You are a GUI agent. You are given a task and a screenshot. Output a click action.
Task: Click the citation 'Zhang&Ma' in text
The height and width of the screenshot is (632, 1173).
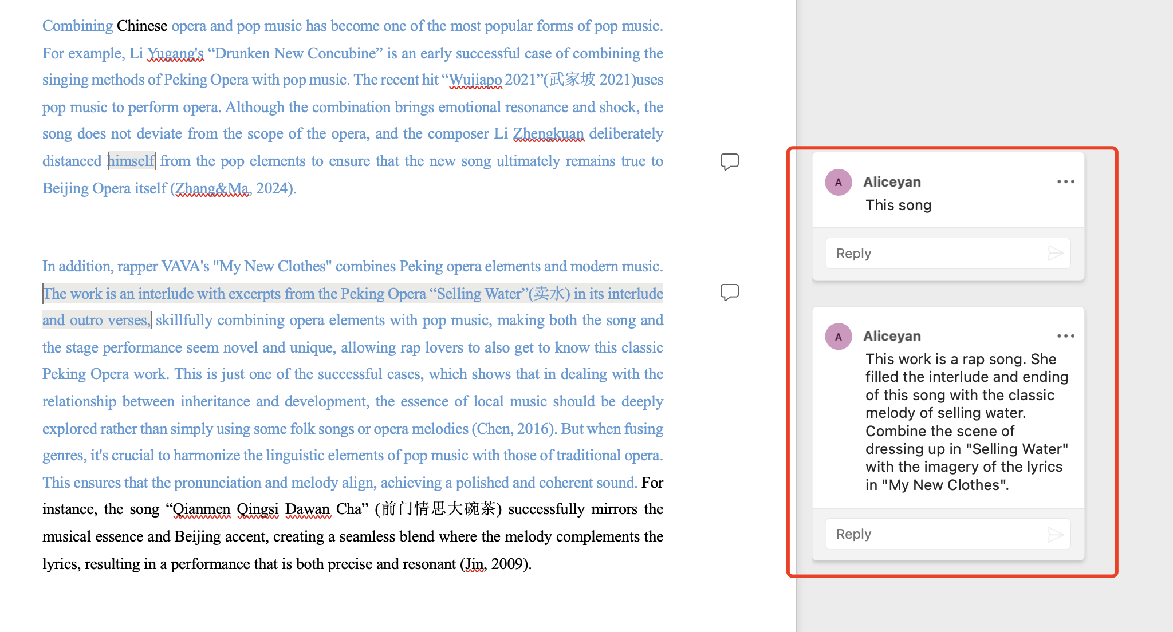click(212, 188)
